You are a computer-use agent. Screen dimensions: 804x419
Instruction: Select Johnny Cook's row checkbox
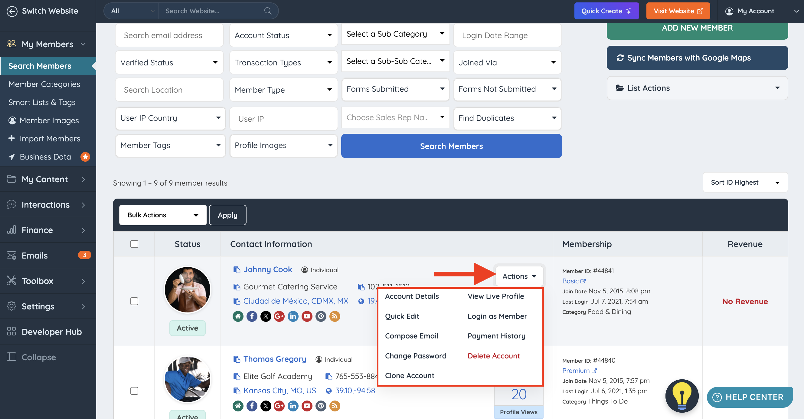tap(134, 301)
